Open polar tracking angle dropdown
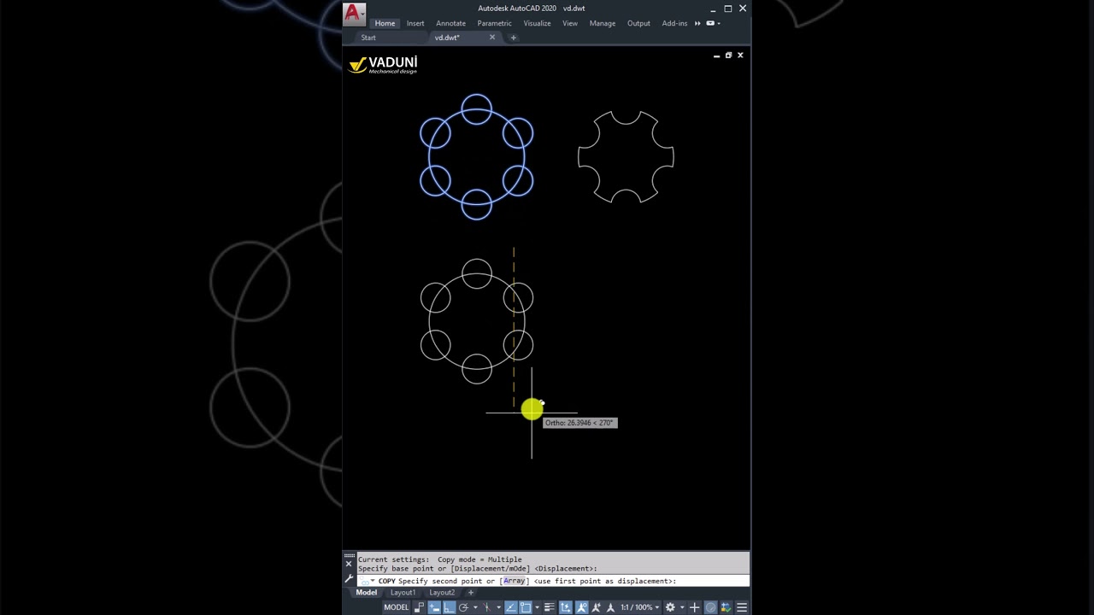 tap(475, 607)
